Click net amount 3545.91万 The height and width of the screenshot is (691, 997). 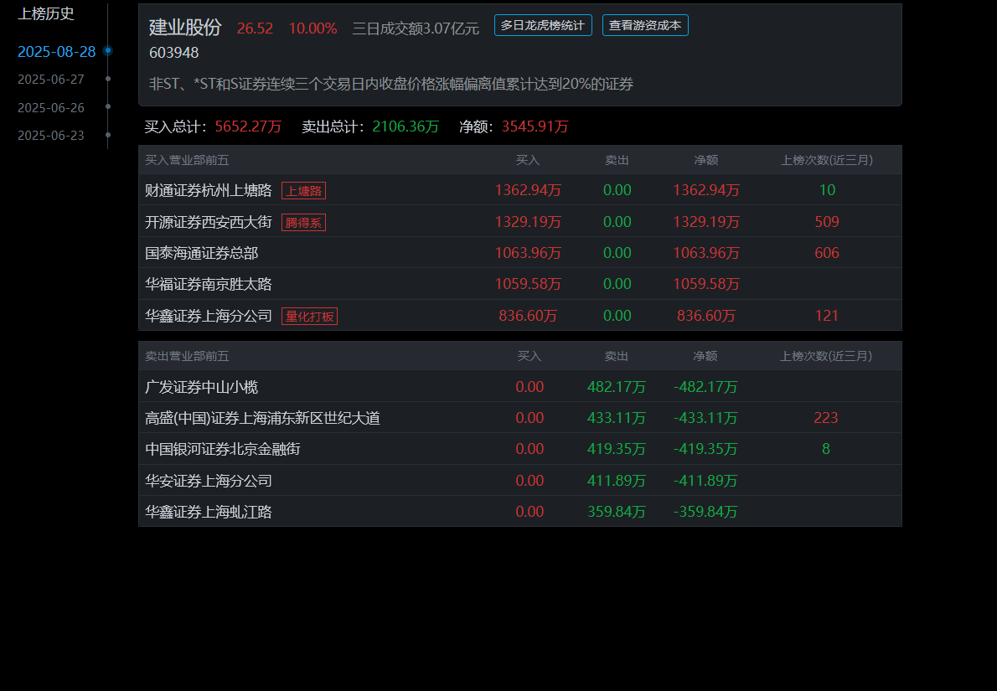tap(535, 126)
